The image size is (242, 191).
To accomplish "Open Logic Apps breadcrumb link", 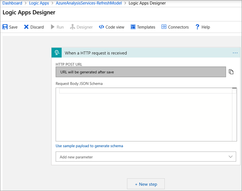I will coord(38,3).
